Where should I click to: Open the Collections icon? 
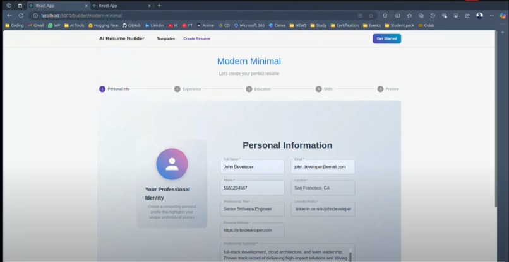click(x=421, y=16)
